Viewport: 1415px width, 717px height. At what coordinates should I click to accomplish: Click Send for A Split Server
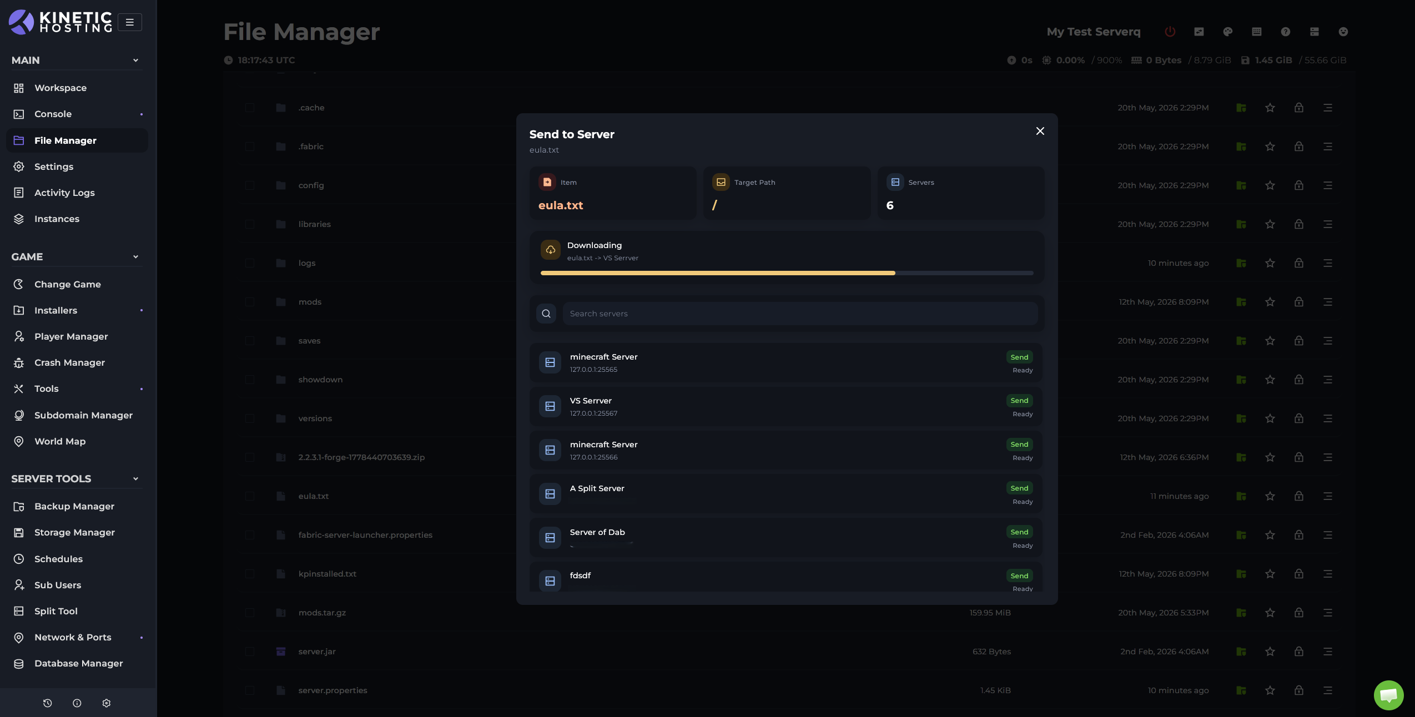(x=1019, y=488)
